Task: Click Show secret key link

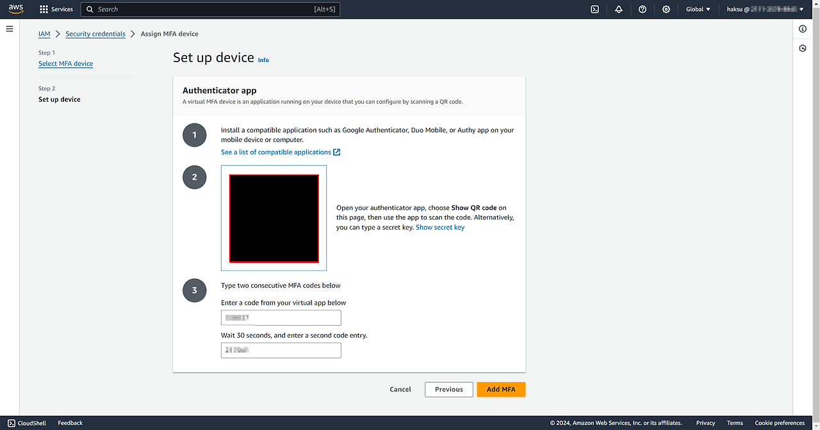Action: pyautogui.click(x=440, y=227)
